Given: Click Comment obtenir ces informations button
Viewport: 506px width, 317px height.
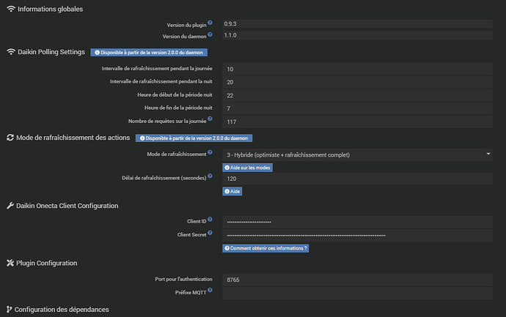Looking at the screenshot, I should (265, 248).
